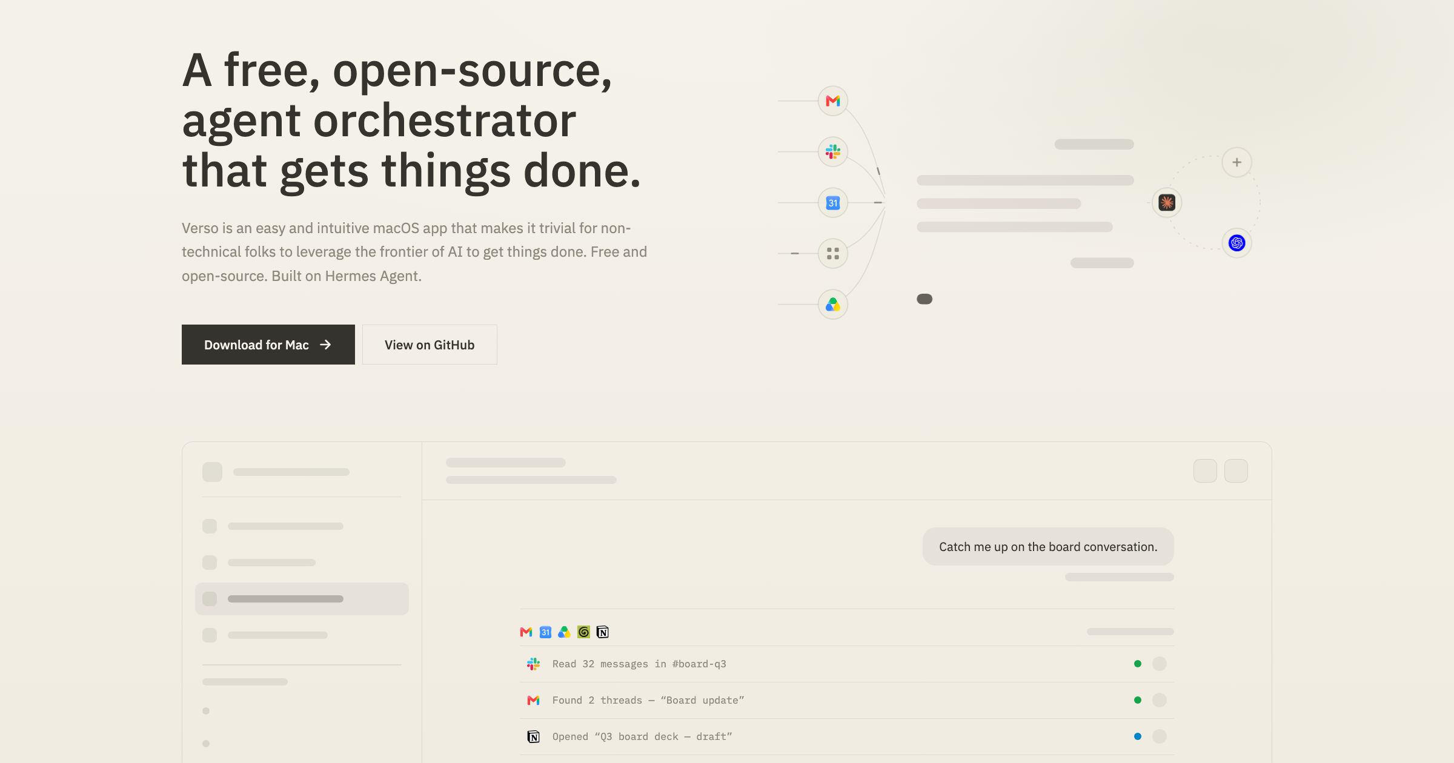Viewport: 1454px width, 763px height.
Task: Click the rightmost square button in mockup header
Action: point(1236,471)
